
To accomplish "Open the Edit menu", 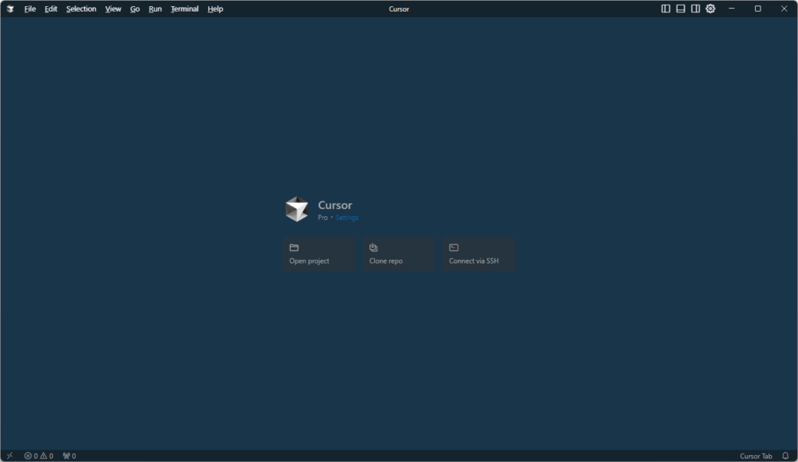I will [51, 9].
